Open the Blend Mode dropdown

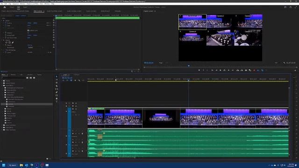[x=36, y=48]
